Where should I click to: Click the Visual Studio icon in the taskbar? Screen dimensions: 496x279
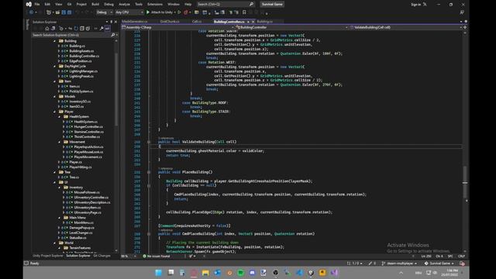click(x=334, y=273)
